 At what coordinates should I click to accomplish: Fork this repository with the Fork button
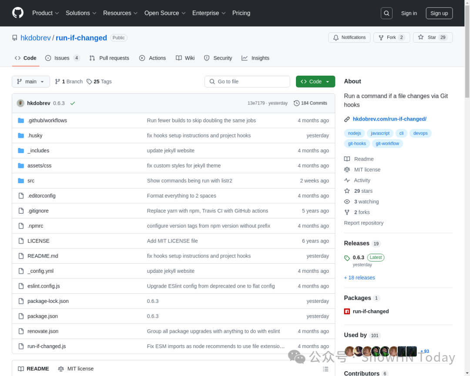point(392,37)
